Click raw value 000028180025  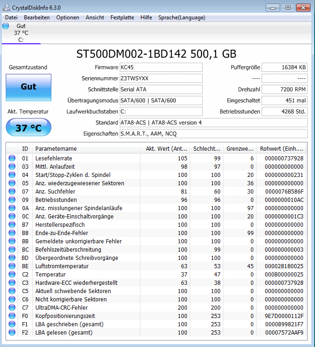(284, 266)
